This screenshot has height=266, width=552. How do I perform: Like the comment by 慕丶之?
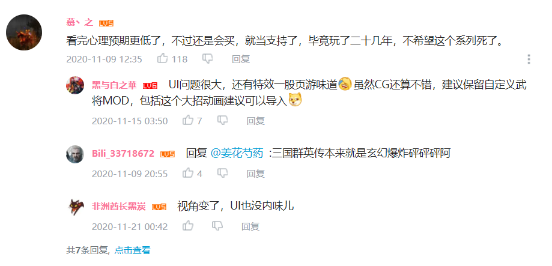click(x=162, y=58)
